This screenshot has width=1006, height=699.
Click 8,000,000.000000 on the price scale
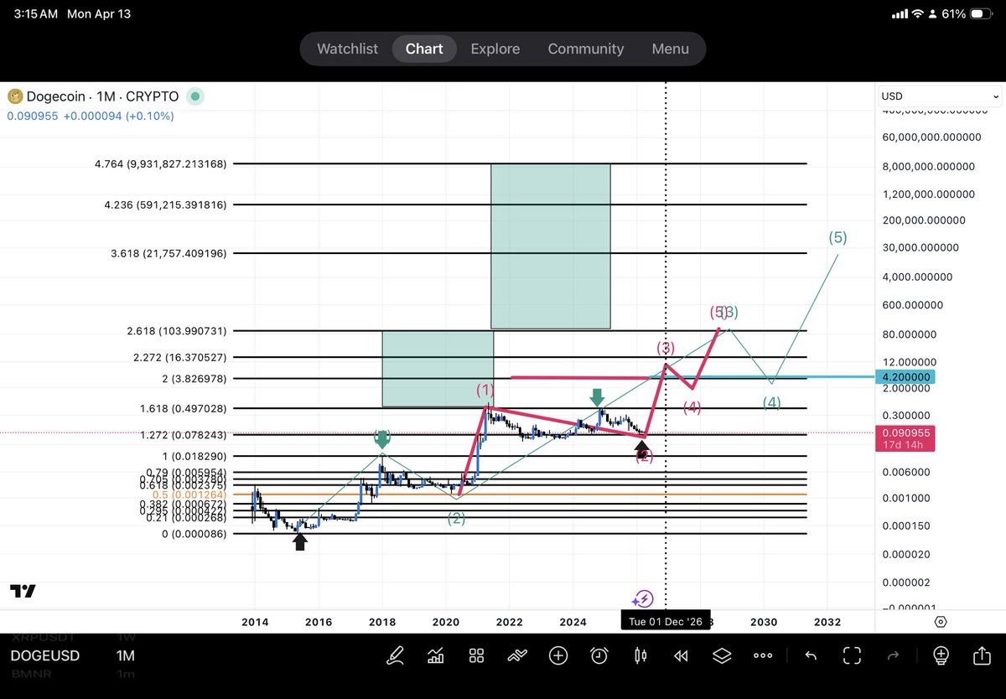pos(928,166)
